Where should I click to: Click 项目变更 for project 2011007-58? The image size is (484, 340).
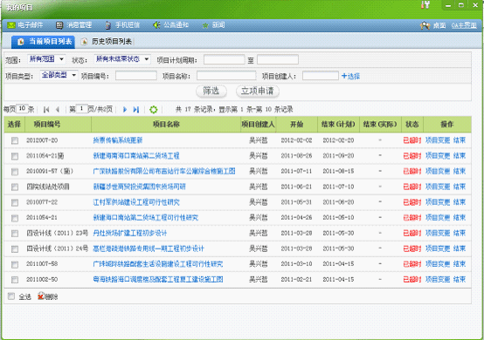pos(438,264)
